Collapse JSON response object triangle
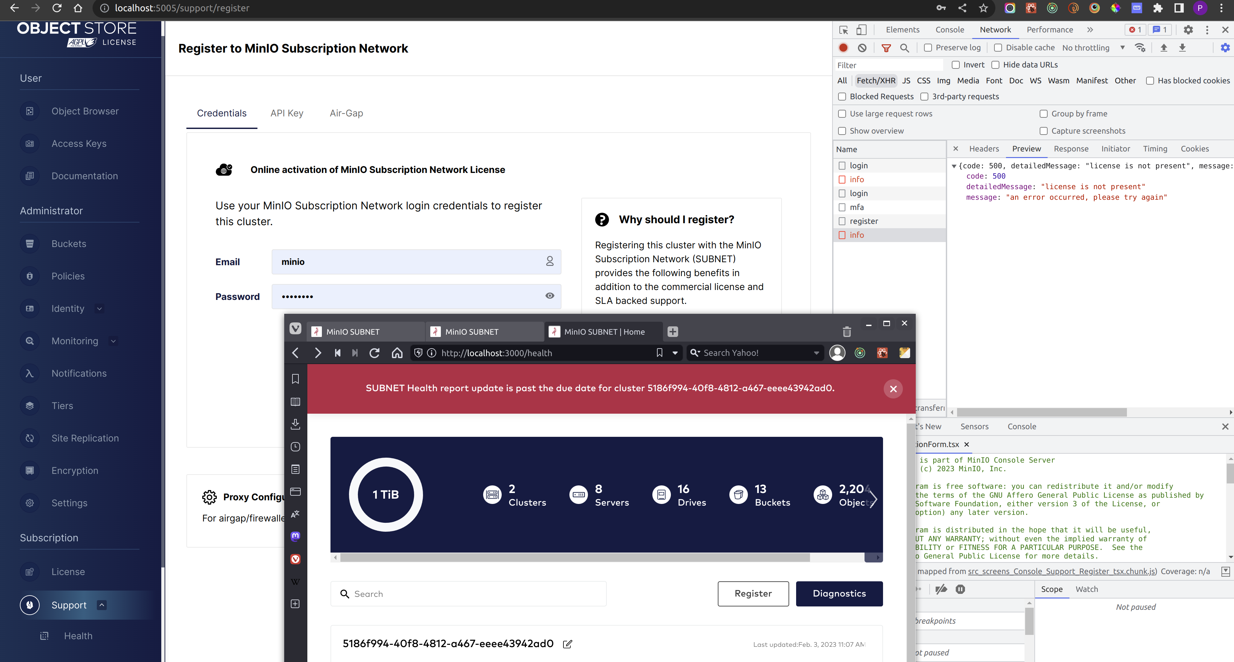The width and height of the screenshot is (1234, 662). [x=954, y=166]
